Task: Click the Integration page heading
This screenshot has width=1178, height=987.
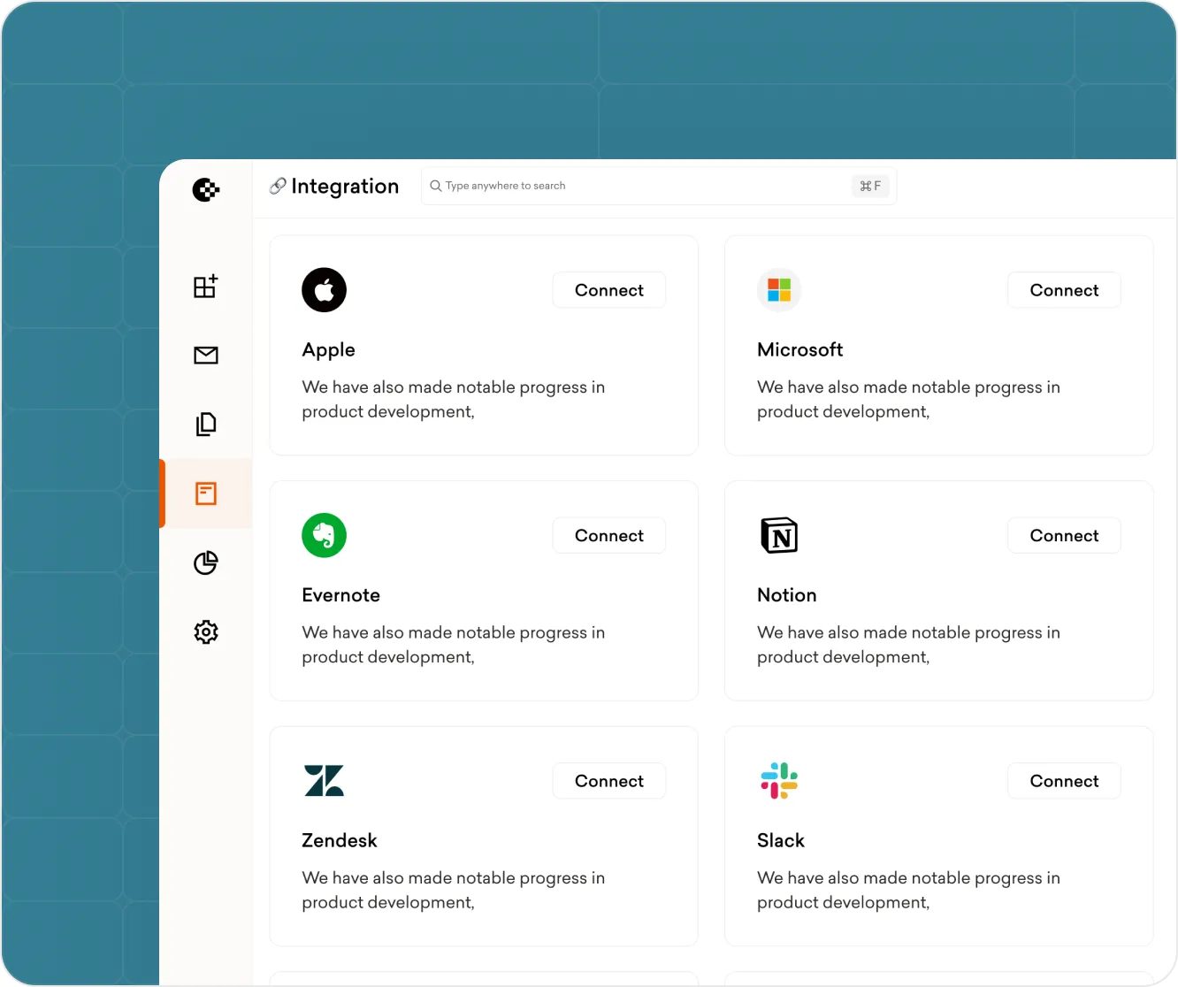Action: click(x=345, y=186)
